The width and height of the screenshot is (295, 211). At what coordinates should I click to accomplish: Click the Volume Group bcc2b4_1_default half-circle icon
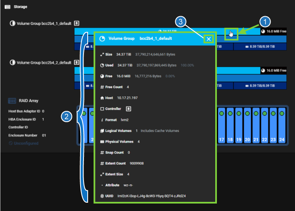[x=12, y=24]
